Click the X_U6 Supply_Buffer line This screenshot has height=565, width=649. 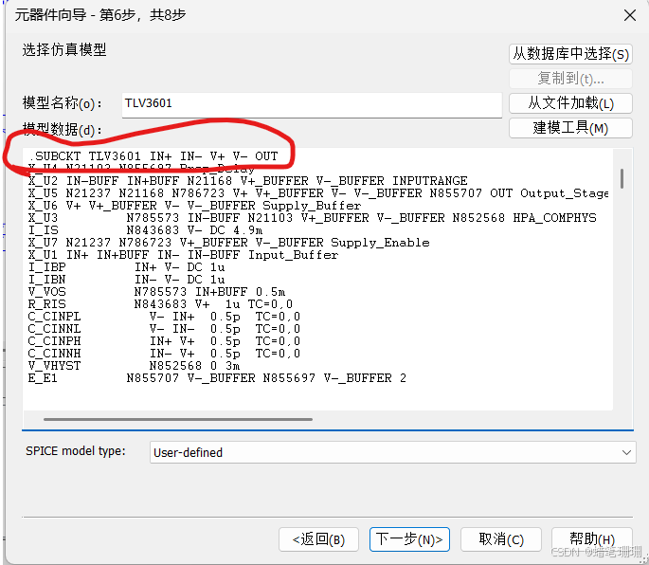pyautogui.click(x=194, y=206)
